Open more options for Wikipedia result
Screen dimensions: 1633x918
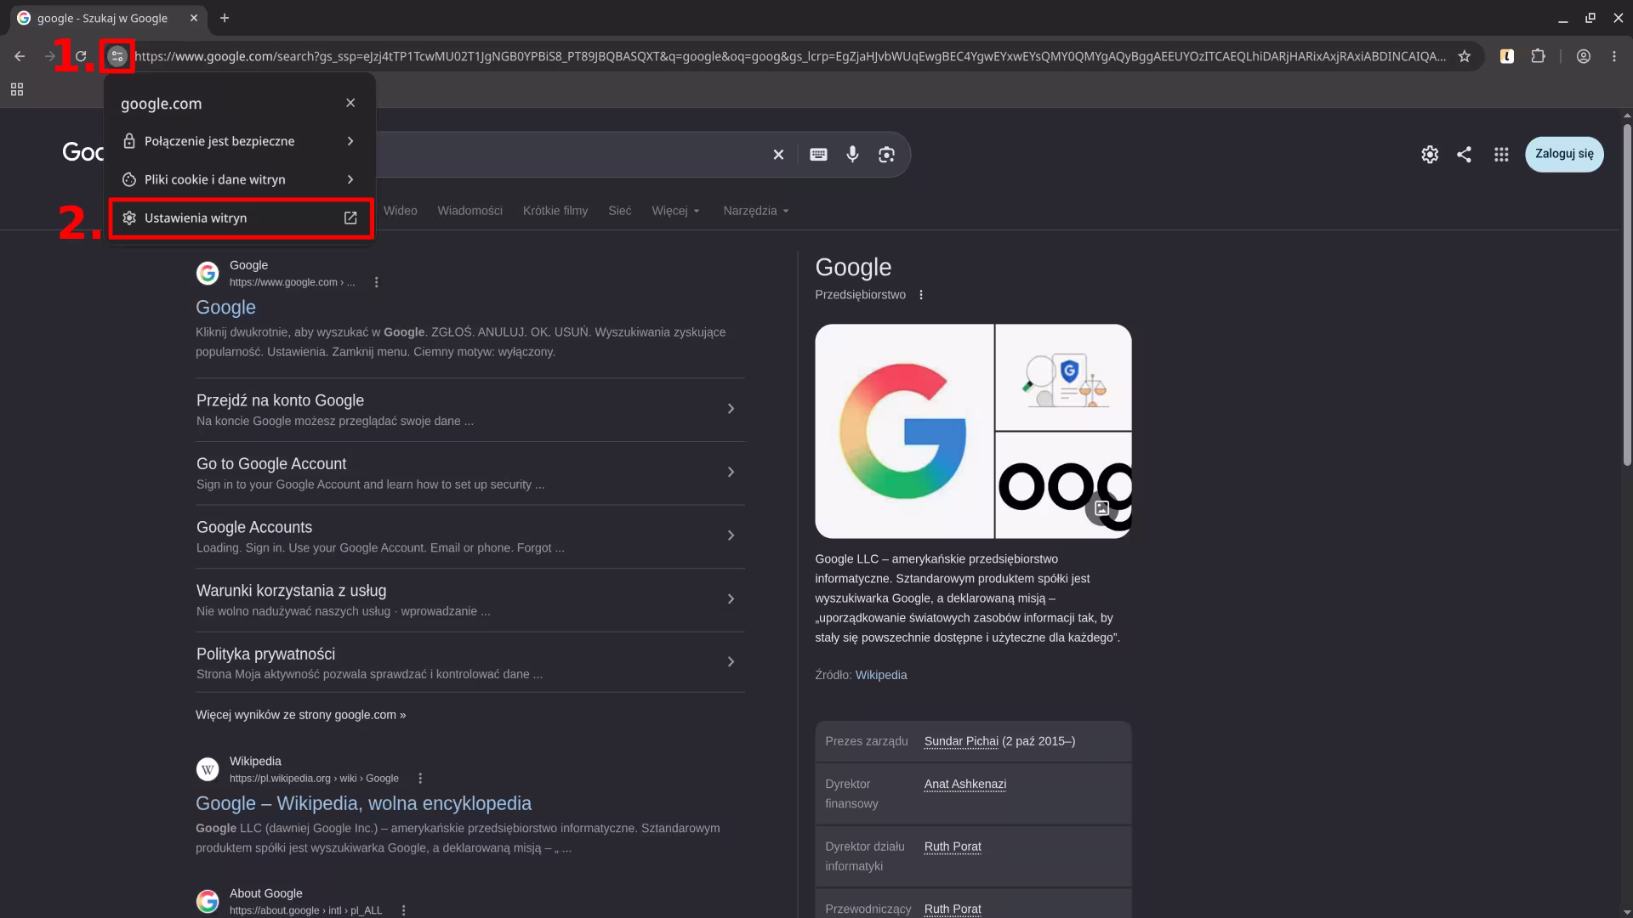coord(420,779)
